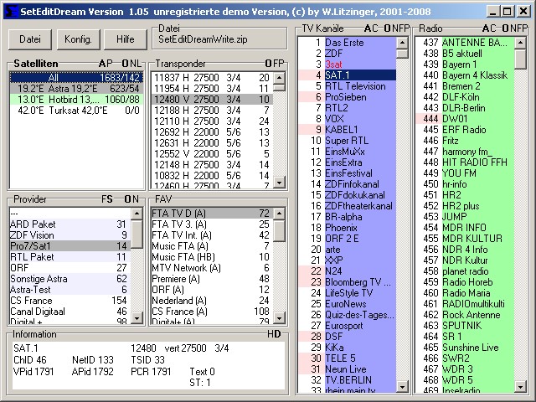Click HD label in Information panel
Image resolution: width=536 pixels, height=402 pixels.
[274, 334]
